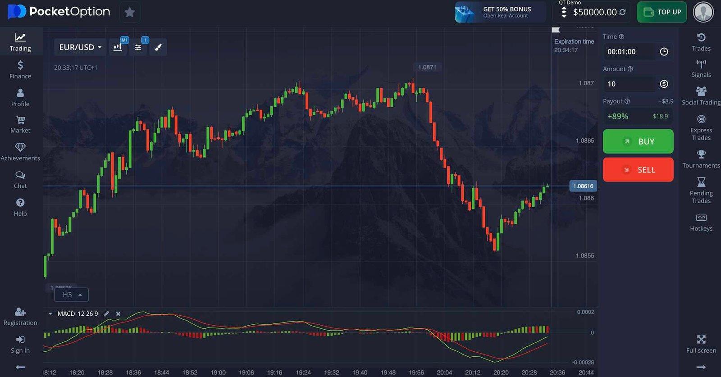Click Sign In at sidebar bottom

pos(20,345)
